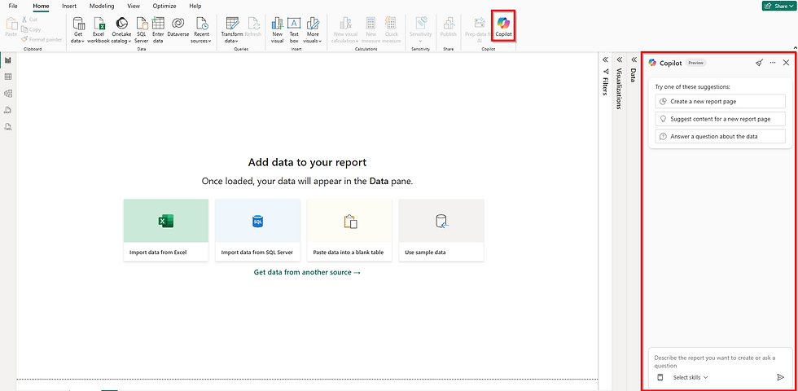
Task: Open DAX query view in left sidebar
Action: pos(8,110)
